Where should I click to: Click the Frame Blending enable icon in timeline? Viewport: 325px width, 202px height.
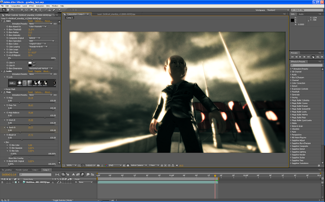(x=78, y=175)
